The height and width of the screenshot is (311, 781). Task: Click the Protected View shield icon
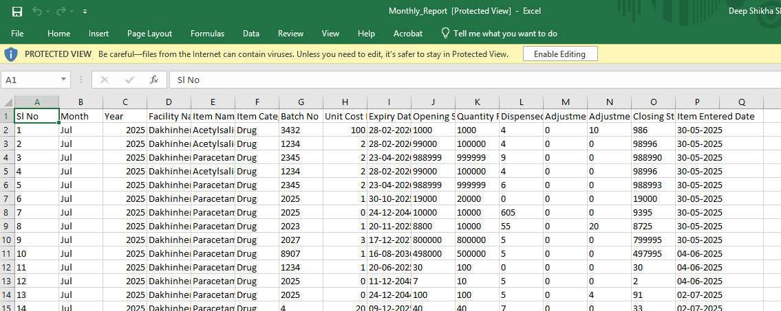[x=11, y=54]
